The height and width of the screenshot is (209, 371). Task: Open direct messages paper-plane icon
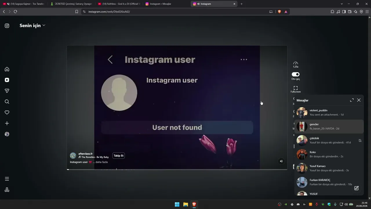pyautogui.click(x=7, y=91)
